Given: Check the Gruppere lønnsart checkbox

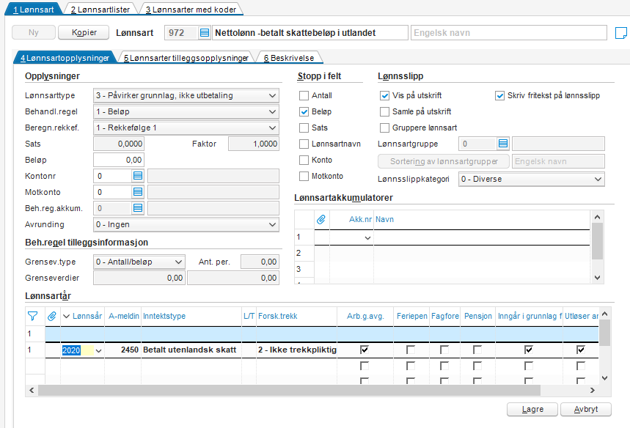Looking at the screenshot, I should [384, 128].
